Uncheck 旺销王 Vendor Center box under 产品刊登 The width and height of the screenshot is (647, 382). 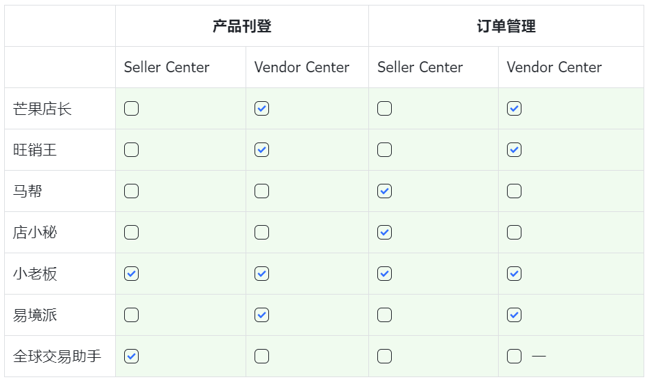(x=261, y=150)
